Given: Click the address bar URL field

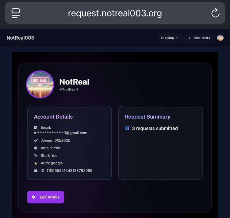Looking at the screenshot, I should [x=115, y=13].
